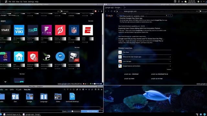Switch to 'google app - Googl...' taskbar entry
Screen dimensions: 207x116
tap(32, 114)
